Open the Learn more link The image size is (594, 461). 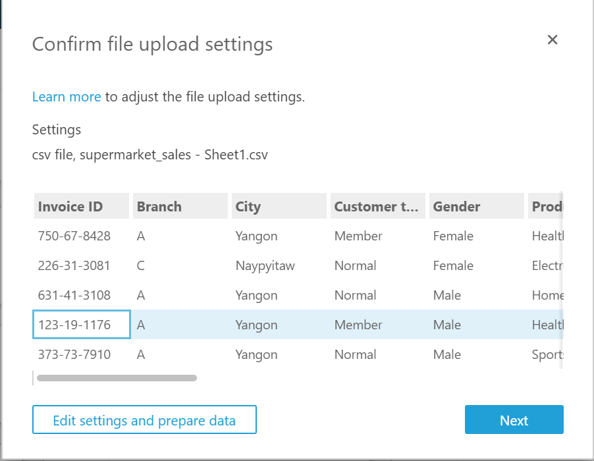click(66, 96)
